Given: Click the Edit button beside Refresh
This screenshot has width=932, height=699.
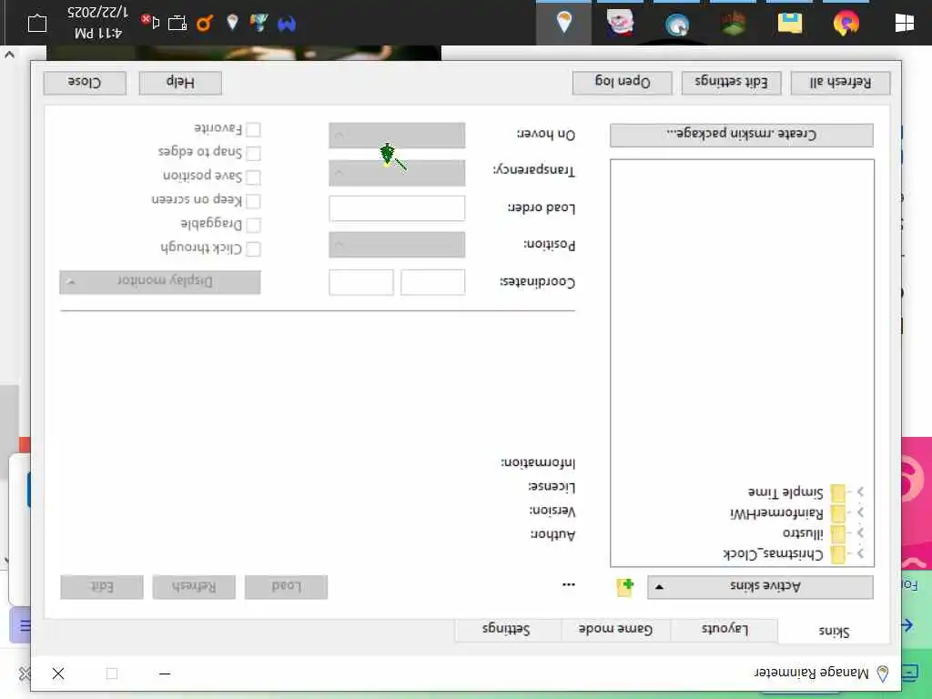Looking at the screenshot, I should tap(102, 587).
